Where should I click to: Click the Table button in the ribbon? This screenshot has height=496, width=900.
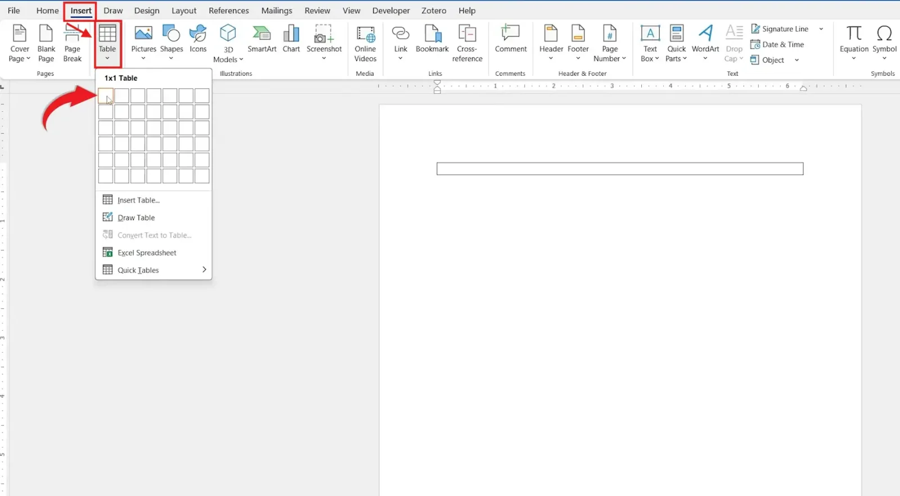(107, 43)
